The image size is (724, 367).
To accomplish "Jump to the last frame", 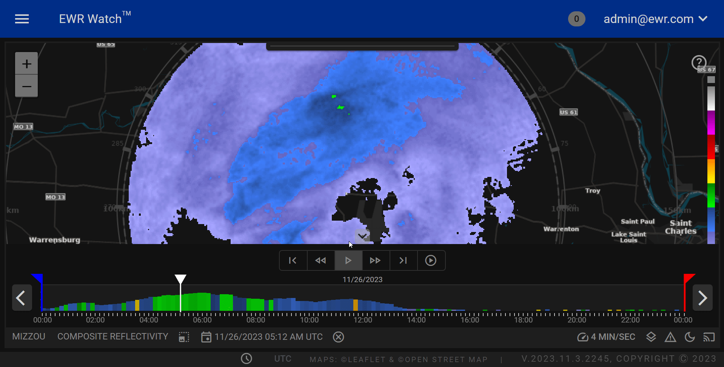I will click(403, 260).
